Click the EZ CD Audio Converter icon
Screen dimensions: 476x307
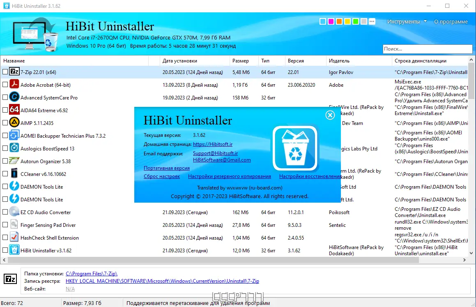(x=14, y=212)
